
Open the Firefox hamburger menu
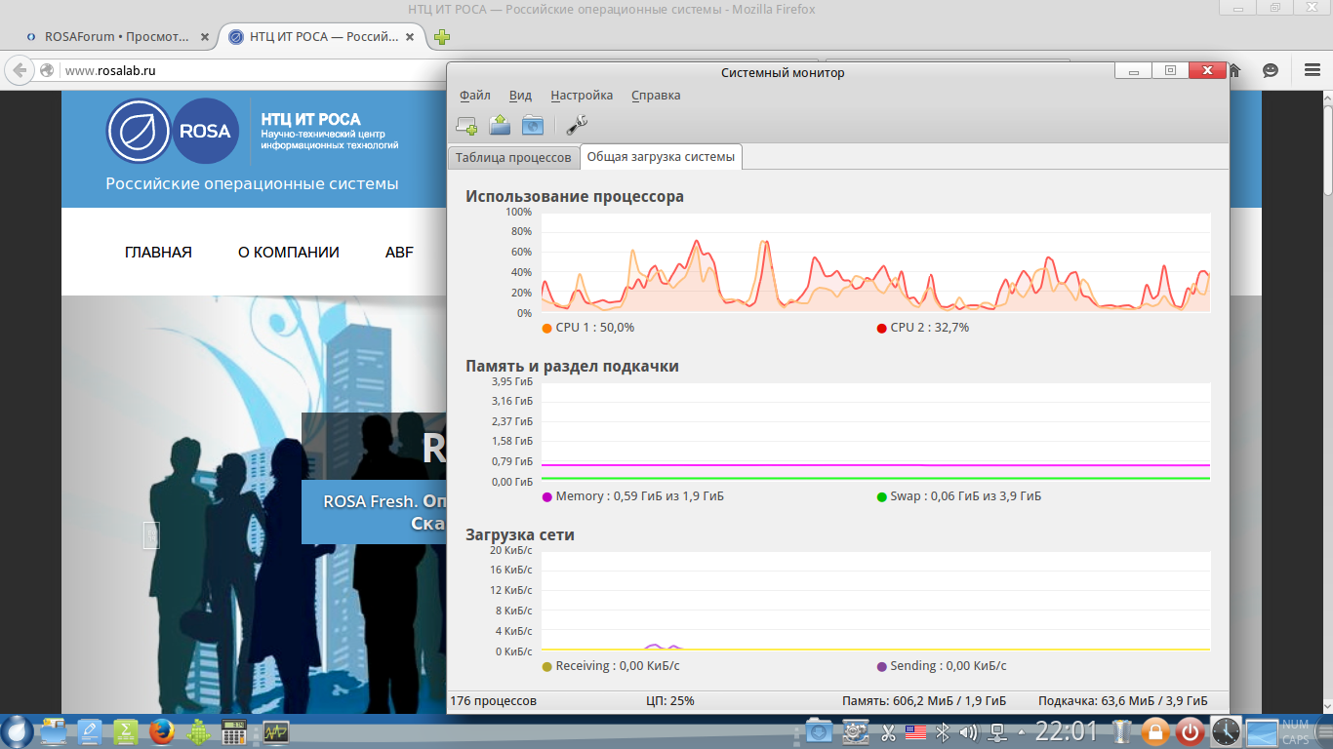(1313, 70)
